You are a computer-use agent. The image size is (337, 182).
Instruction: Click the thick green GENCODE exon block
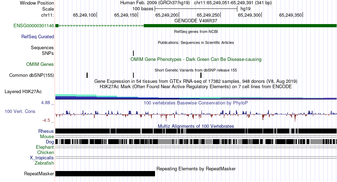(240, 26)
